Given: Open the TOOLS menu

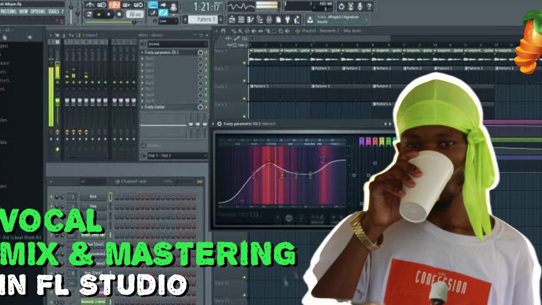Looking at the screenshot, I should click(x=53, y=11).
